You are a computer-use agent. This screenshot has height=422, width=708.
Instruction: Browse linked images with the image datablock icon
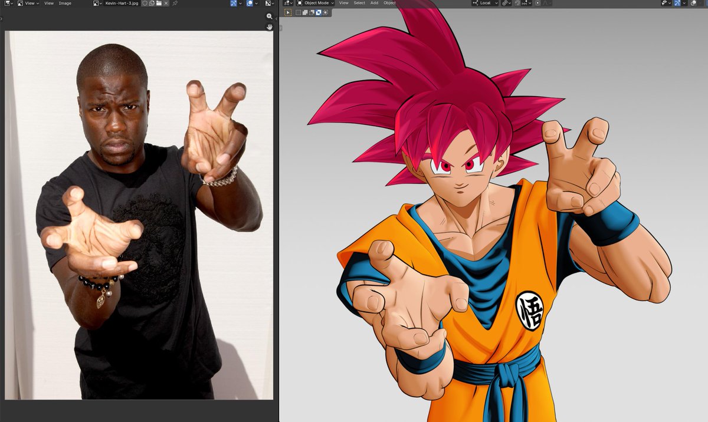97,3
